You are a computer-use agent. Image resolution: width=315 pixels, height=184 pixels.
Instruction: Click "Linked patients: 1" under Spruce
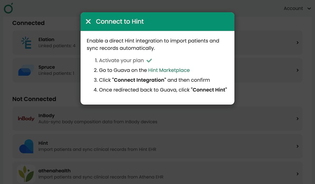(x=56, y=73)
